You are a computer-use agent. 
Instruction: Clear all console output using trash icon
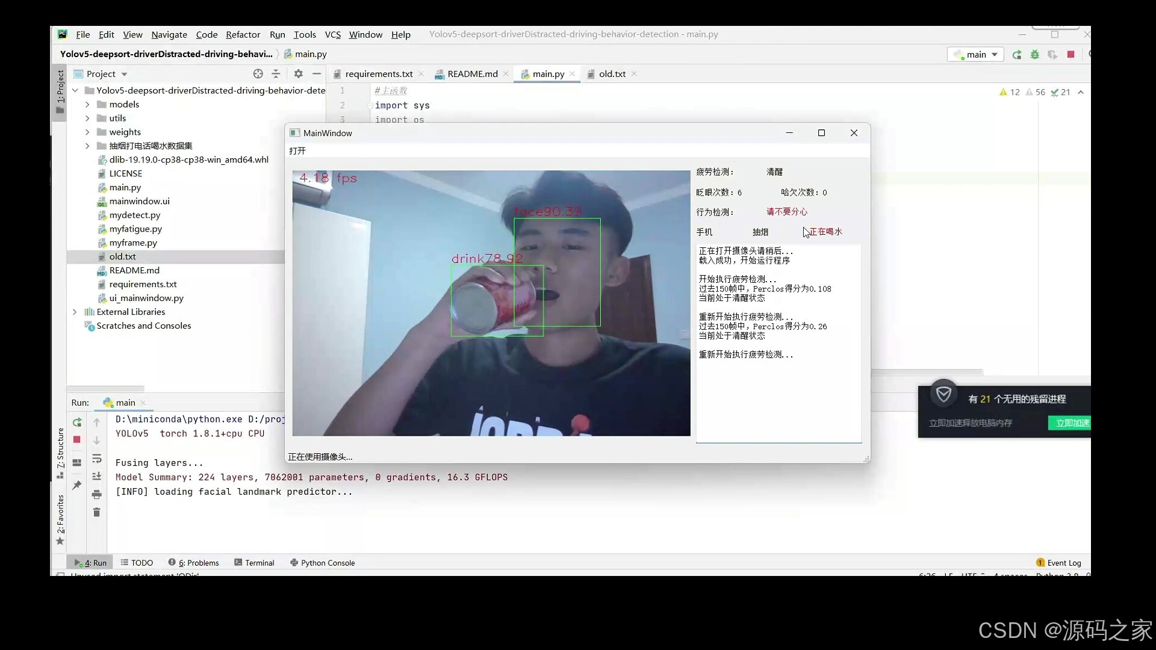coord(97,512)
